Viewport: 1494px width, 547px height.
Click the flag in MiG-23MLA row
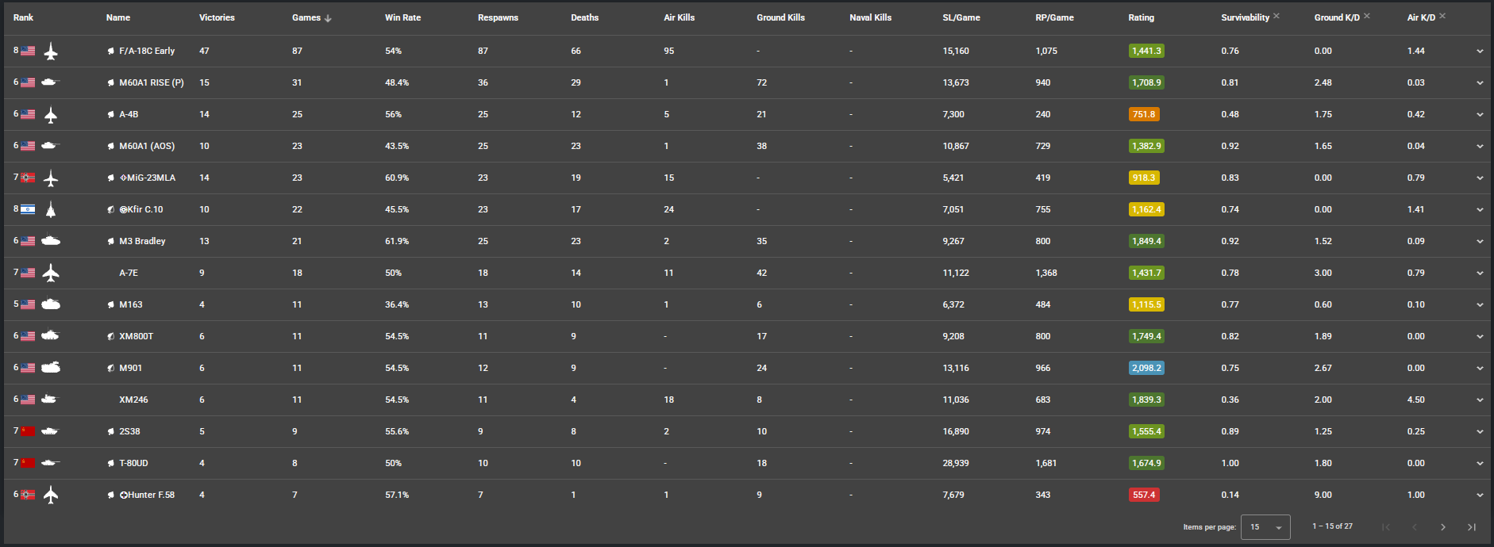[28, 178]
